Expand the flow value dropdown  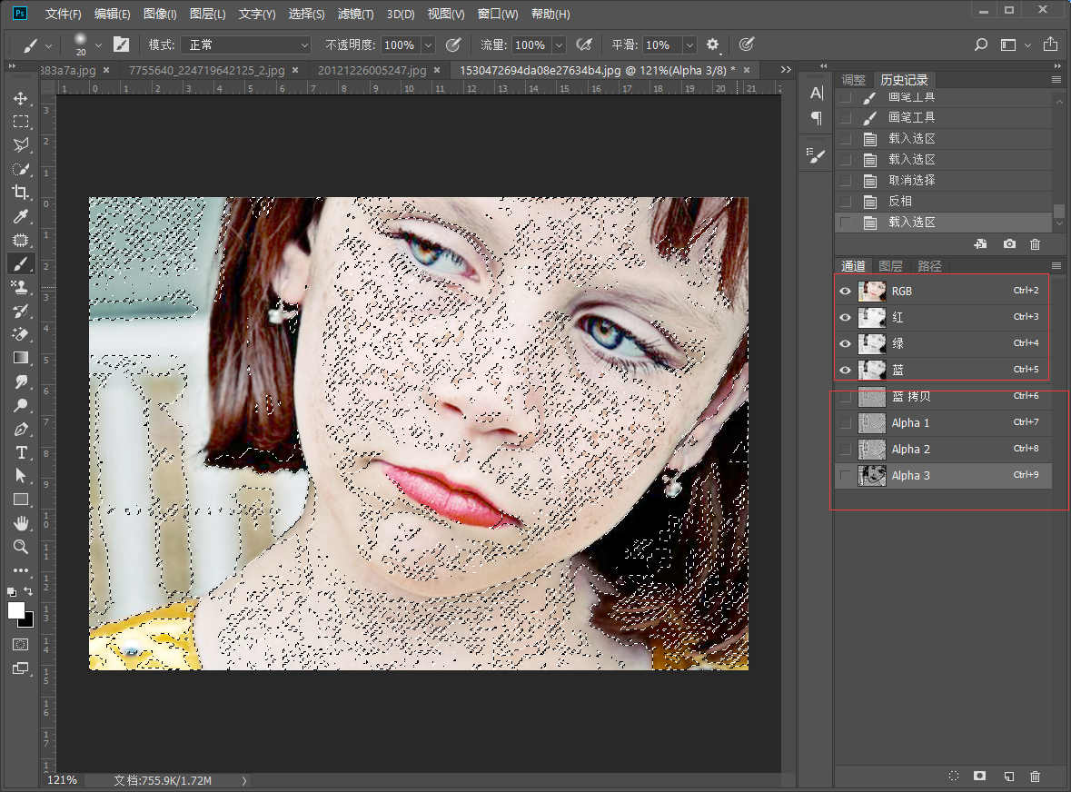pyautogui.click(x=559, y=45)
